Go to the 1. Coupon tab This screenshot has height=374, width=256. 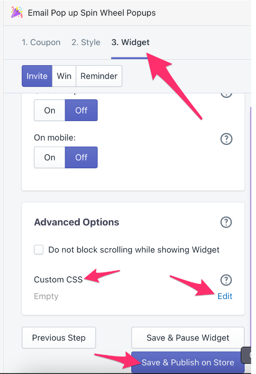(x=41, y=42)
